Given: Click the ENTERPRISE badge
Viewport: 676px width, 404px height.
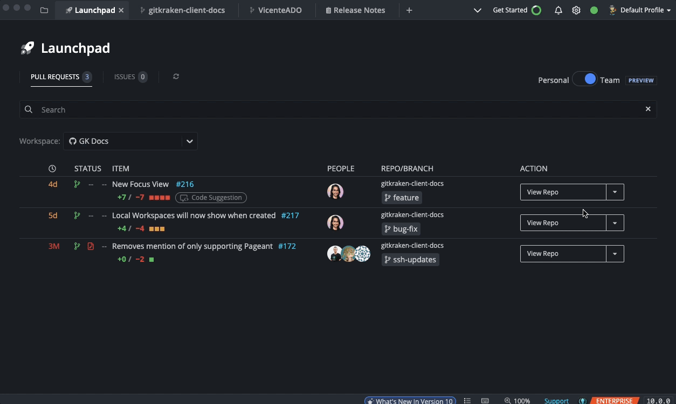Looking at the screenshot, I should click(614, 401).
